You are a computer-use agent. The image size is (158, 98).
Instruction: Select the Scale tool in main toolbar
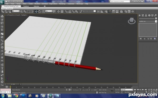point(43,11)
